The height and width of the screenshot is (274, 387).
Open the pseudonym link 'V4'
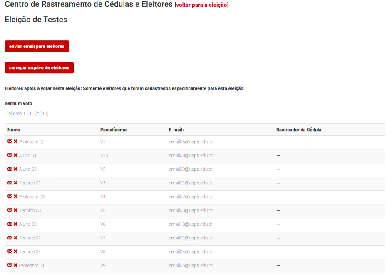[x=102, y=197]
